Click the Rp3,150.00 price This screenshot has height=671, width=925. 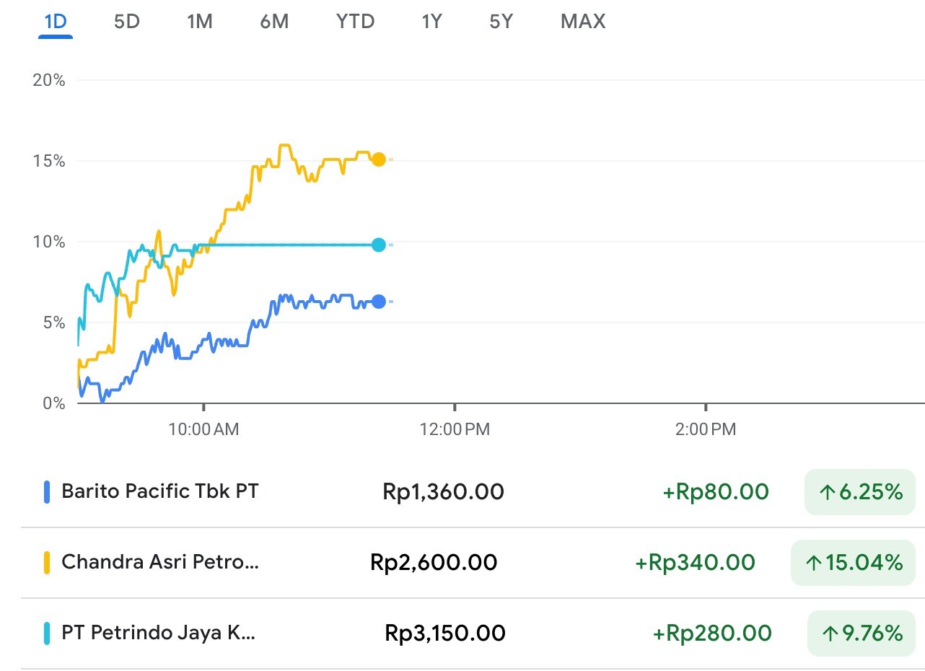(445, 633)
